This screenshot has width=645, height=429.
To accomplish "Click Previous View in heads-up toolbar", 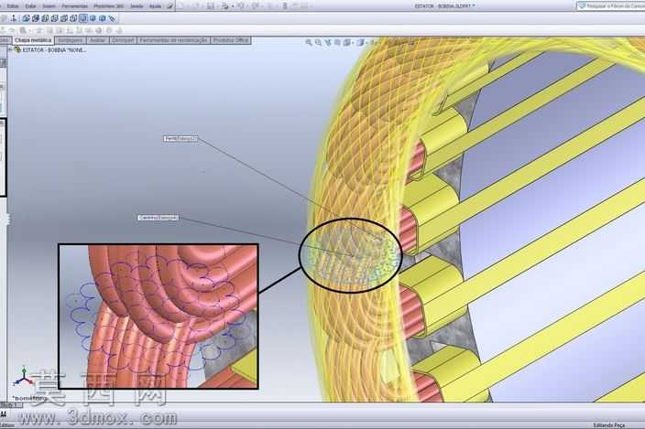I will (328, 42).
